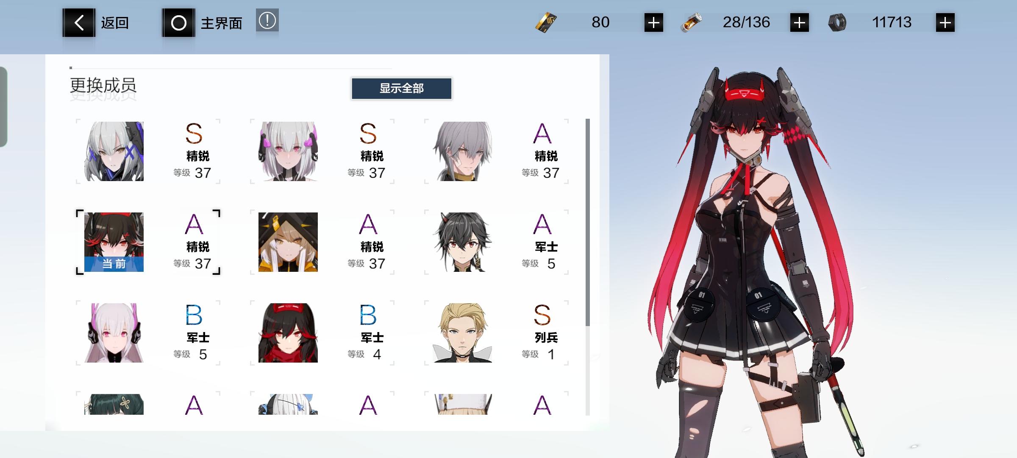
Task: Click the S rank of the purple-headset member
Action: click(x=368, y=134)
